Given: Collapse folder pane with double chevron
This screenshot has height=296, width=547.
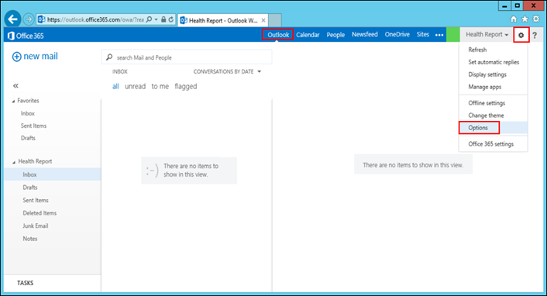Looking at the screenshot, I should coord(15,85).
